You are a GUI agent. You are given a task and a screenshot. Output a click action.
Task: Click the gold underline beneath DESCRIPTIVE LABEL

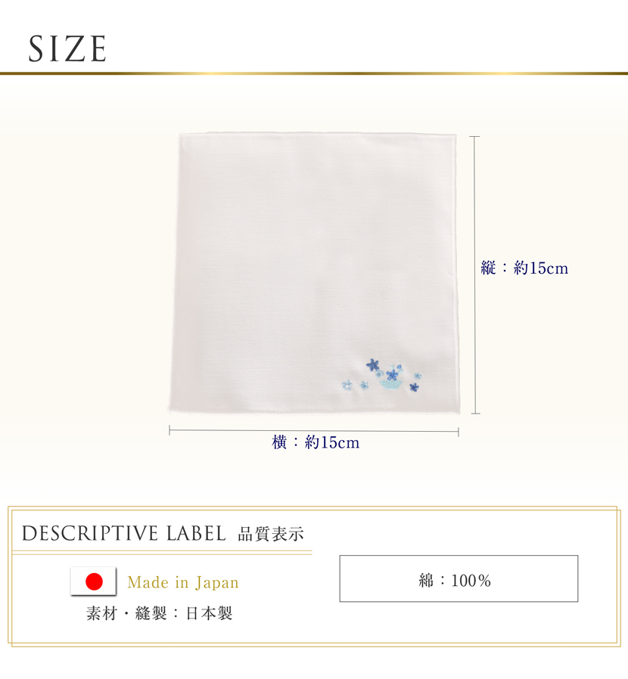point(162,553)
